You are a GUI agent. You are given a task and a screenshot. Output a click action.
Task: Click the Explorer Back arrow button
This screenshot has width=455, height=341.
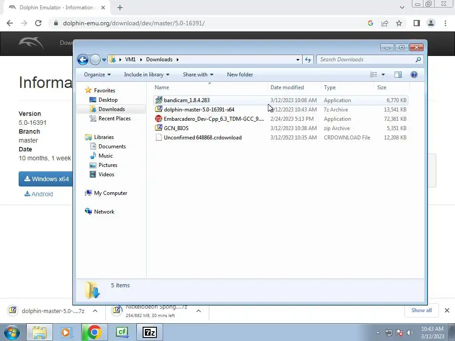click(83, 60)
